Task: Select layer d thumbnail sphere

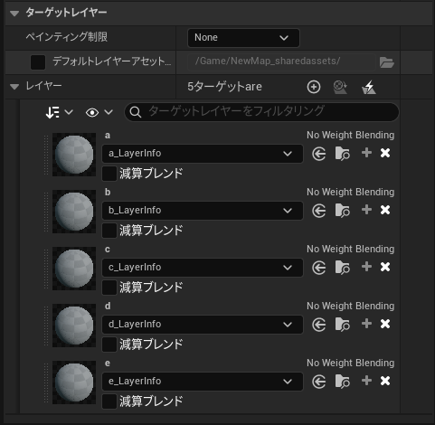Action: 74,326
